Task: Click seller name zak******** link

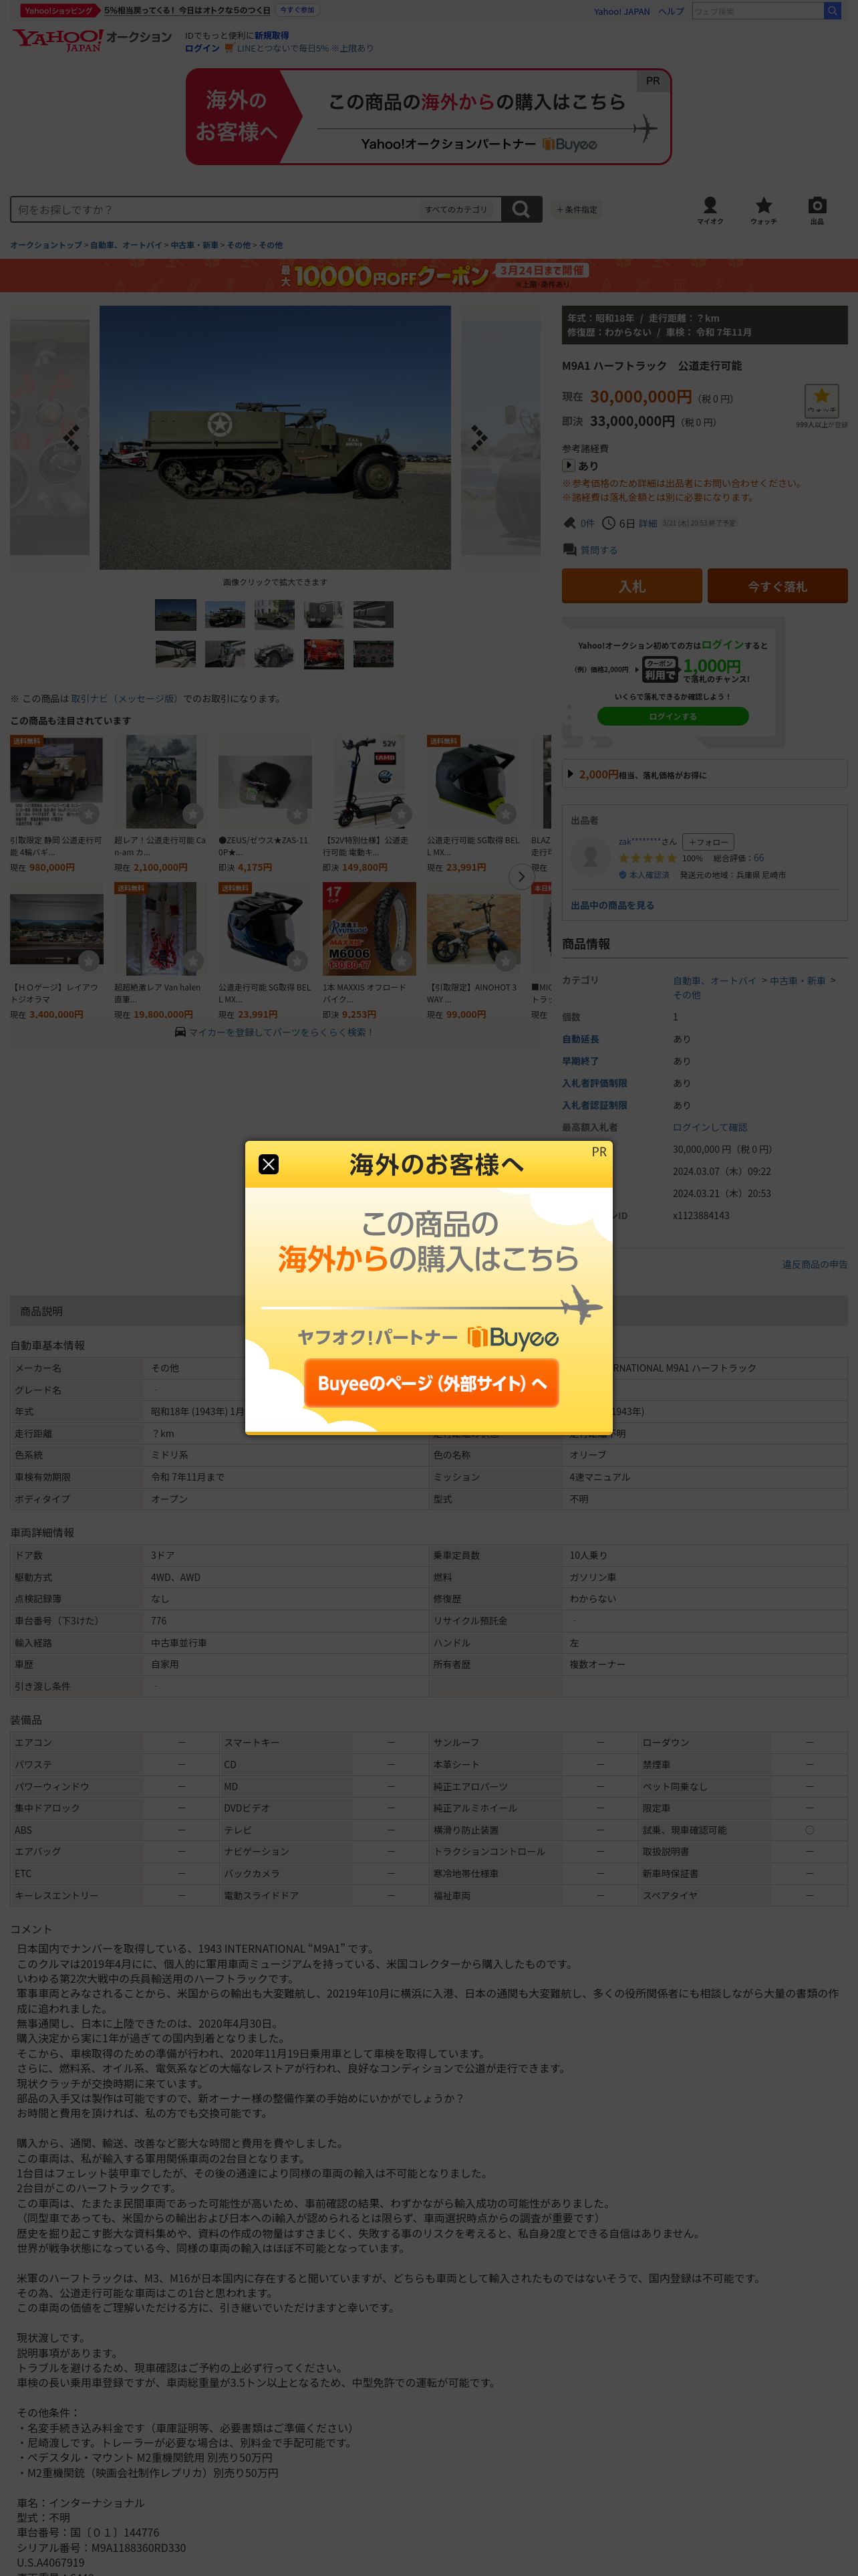Action: [639, 842]
